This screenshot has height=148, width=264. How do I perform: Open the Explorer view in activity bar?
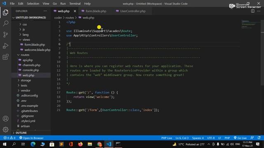coord(5,13)
